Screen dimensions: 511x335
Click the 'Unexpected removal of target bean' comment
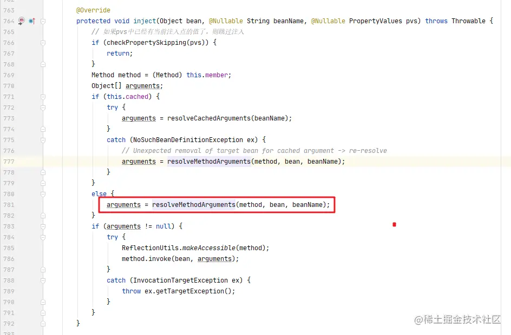click(254, 151)
